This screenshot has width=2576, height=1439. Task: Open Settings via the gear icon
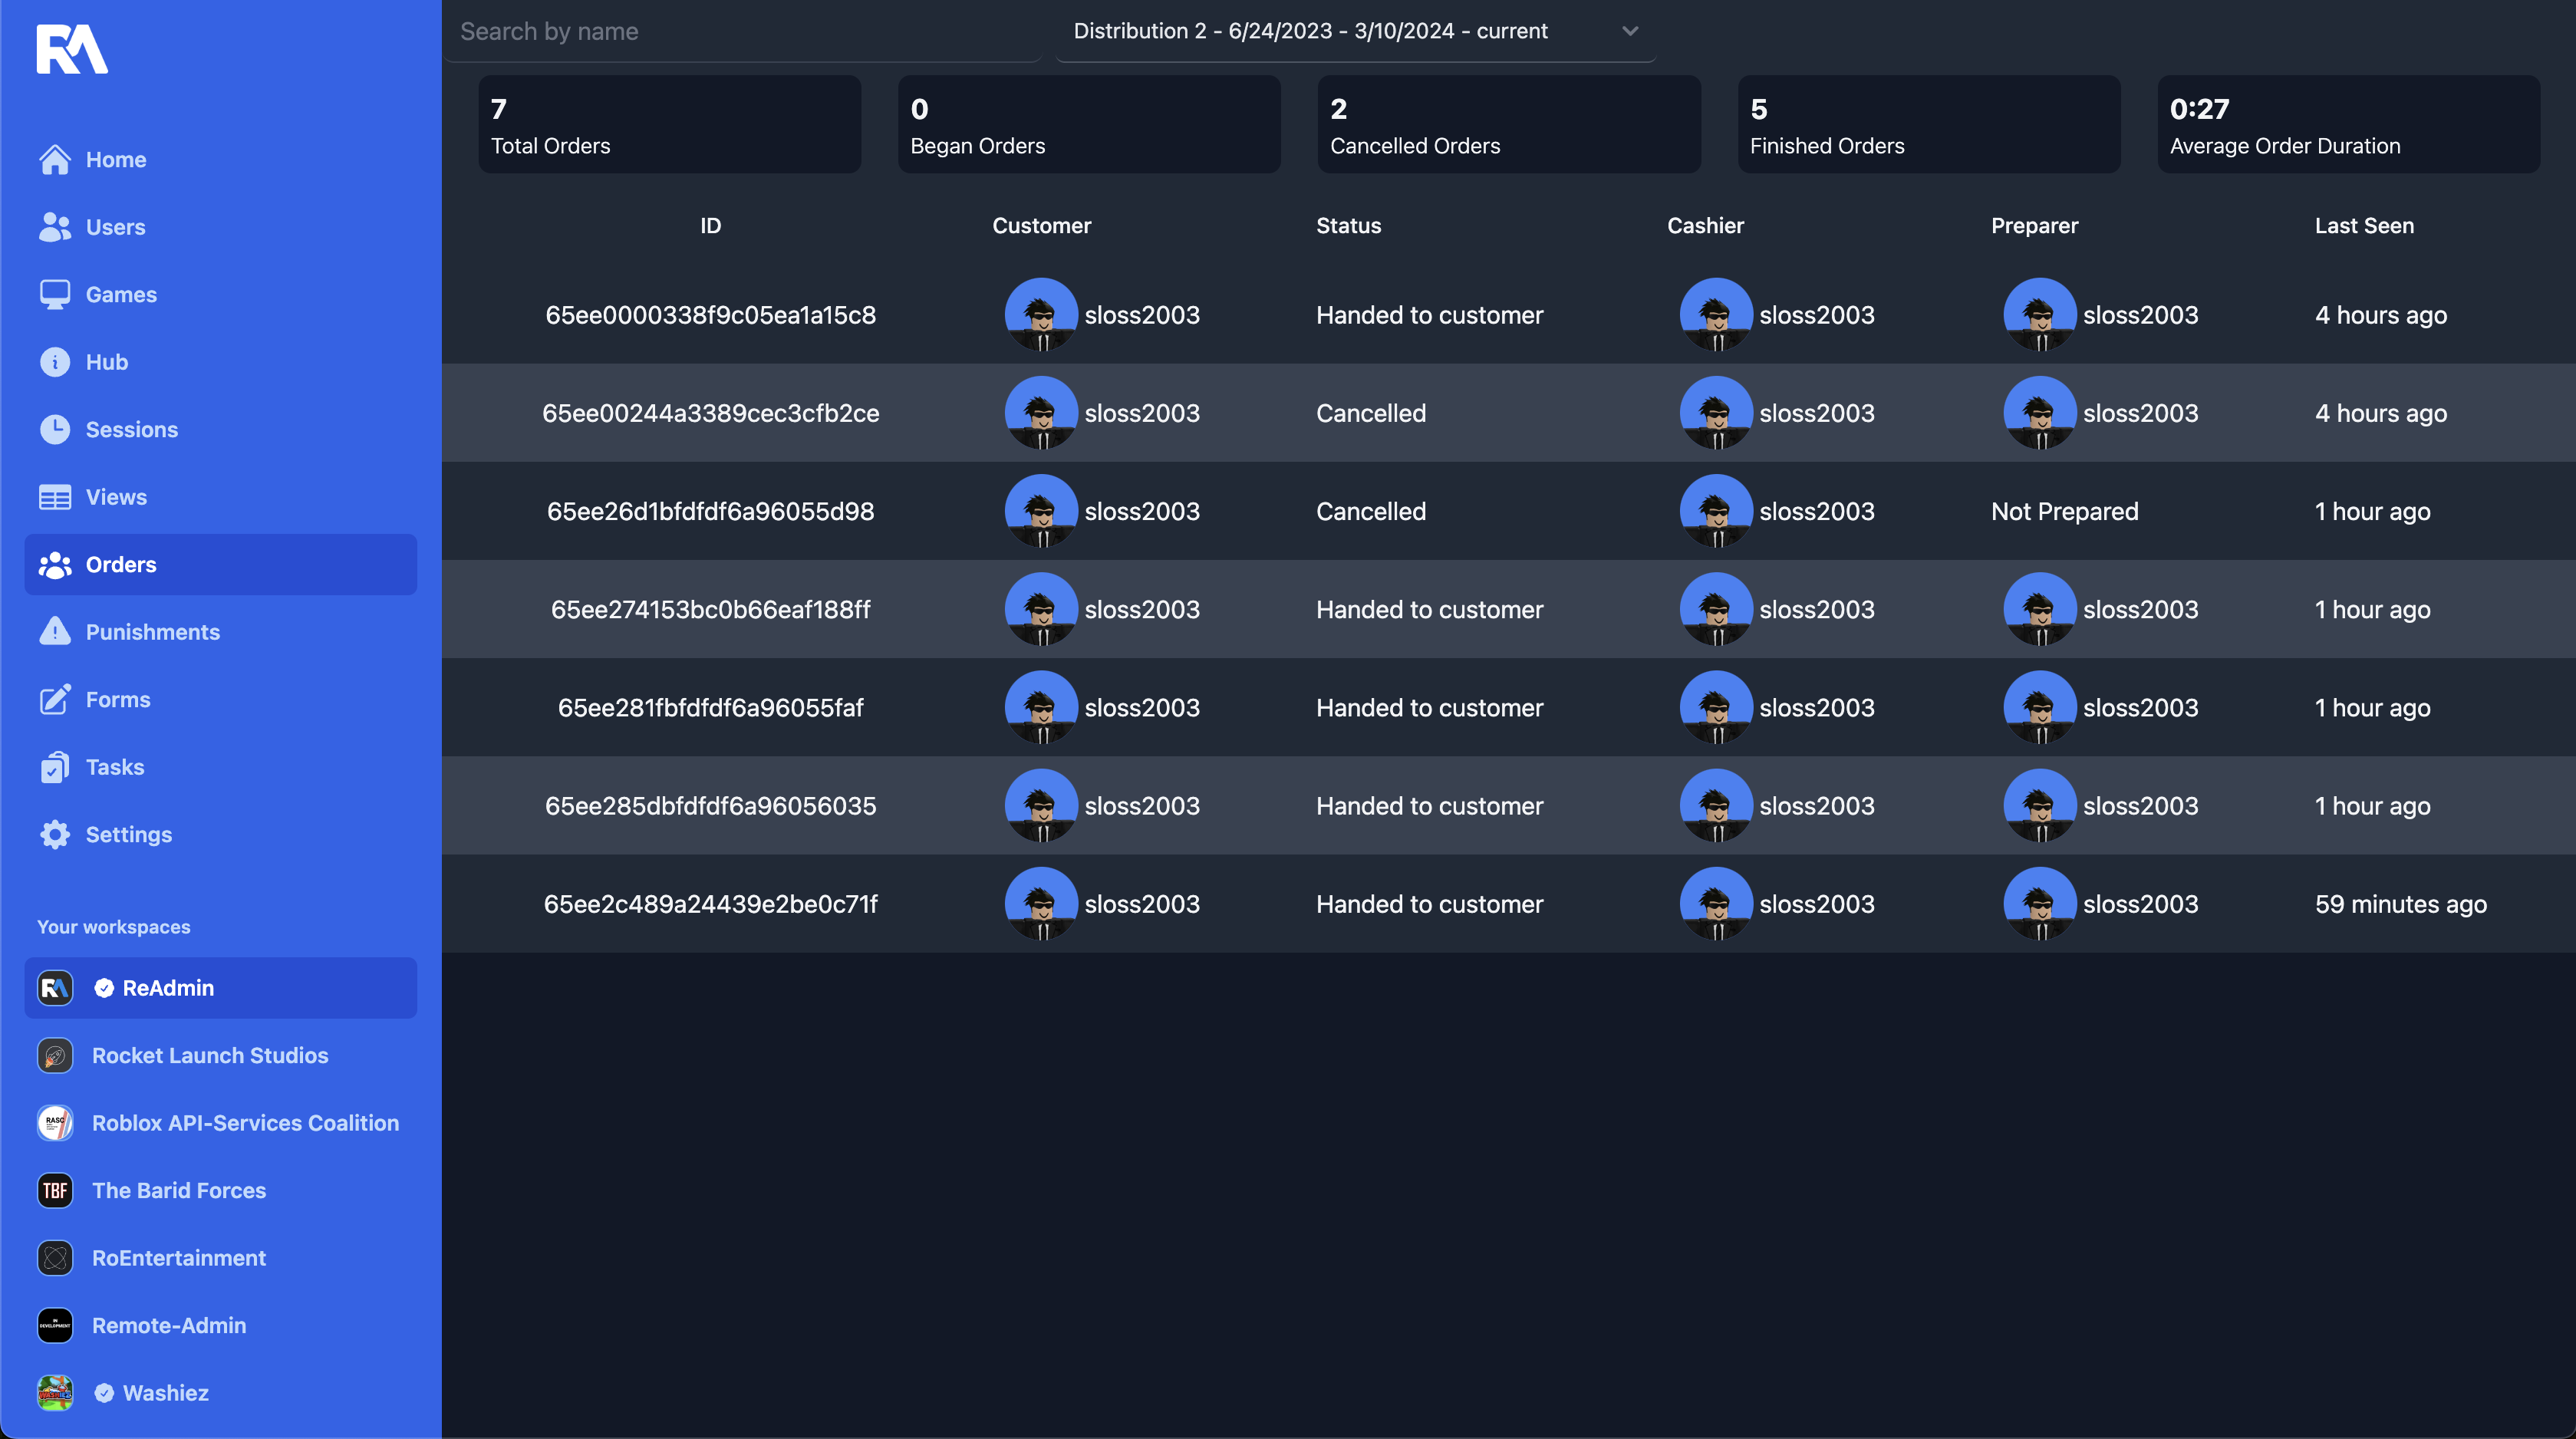pyautogui.click(x=54, y=835)
